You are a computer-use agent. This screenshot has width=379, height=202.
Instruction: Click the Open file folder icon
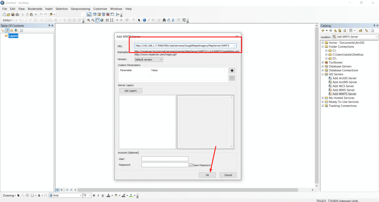[x=8, y=14]
